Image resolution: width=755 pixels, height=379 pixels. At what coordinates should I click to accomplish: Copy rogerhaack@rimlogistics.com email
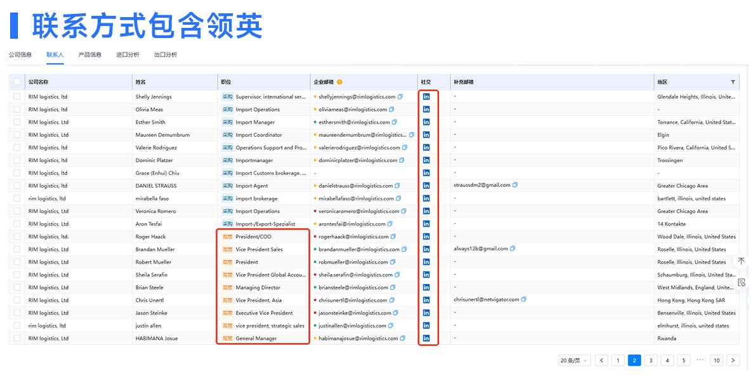[393, 236]
